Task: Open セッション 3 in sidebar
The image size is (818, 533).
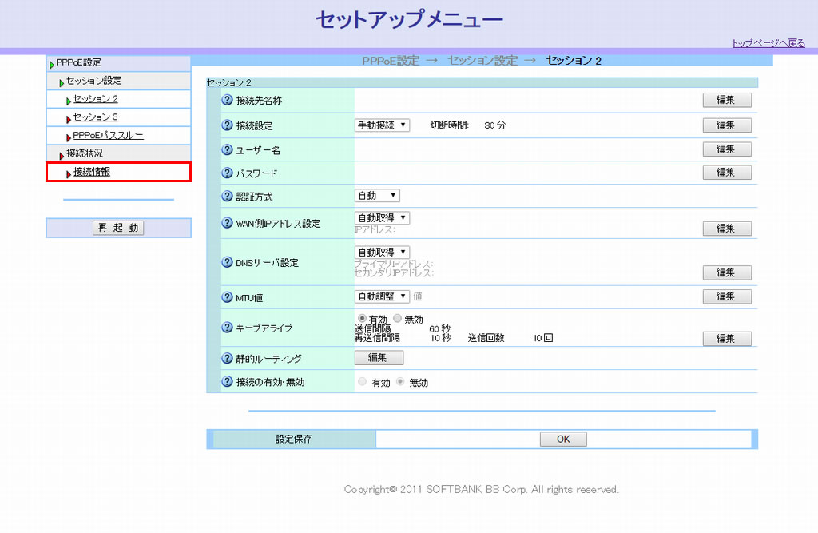Action: coord(96,117)
